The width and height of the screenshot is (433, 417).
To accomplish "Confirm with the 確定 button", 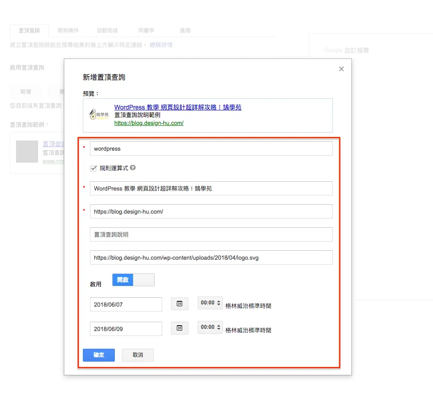I will coord(99,355).
